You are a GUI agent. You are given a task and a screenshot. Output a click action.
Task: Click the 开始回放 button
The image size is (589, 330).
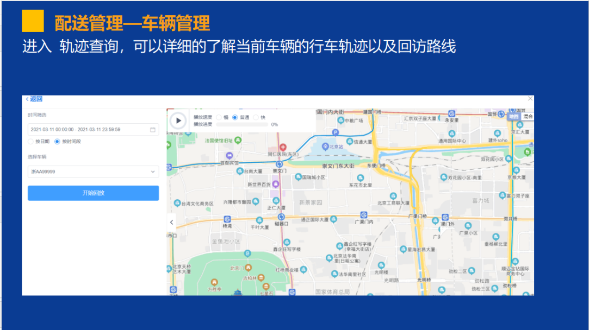[93, 193]
